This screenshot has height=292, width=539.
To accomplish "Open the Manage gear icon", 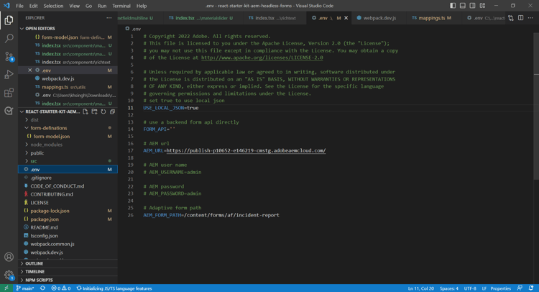I will [9, 275].
